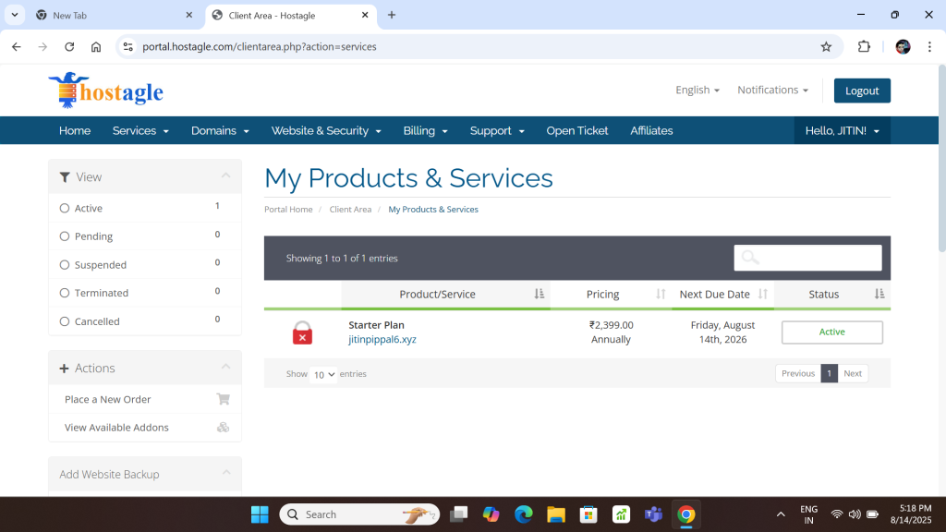Click the red SSL padlock icon
This screenshot has height=532, width=946.
tap(302, 332)
